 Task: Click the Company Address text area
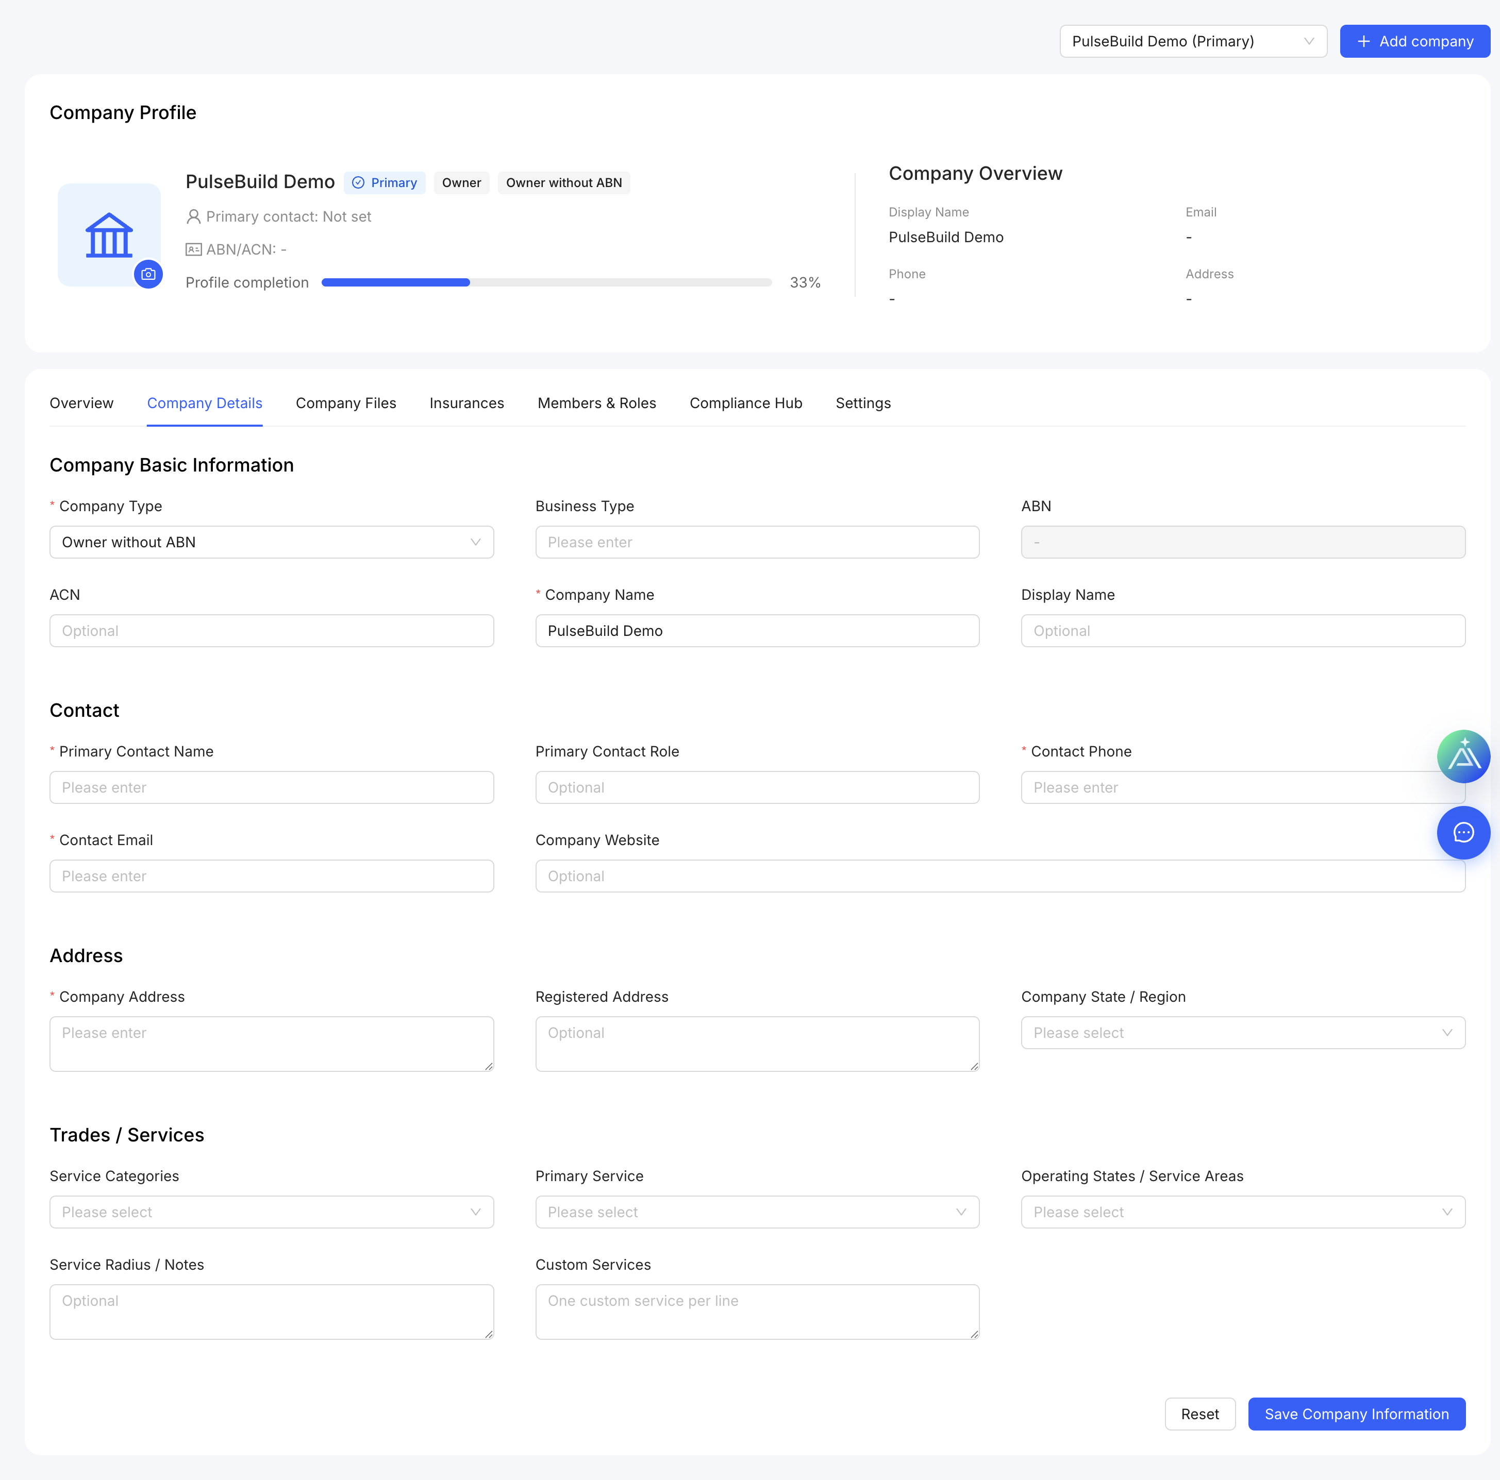(272, 1045)
